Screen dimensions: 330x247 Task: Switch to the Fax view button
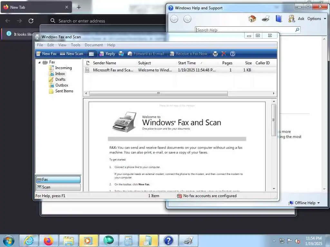pos(58,179)
